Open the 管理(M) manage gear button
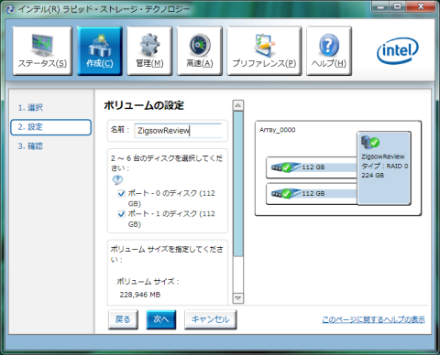Image resolution: width=440 pixels, height=355 pixels. tap(149, 50)
